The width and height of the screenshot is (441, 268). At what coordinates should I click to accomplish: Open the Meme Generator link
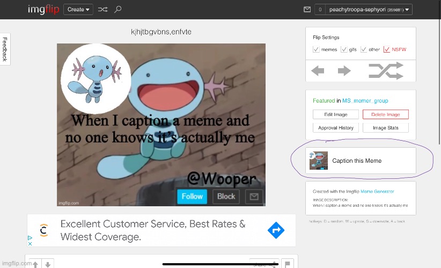pos(377,191)
